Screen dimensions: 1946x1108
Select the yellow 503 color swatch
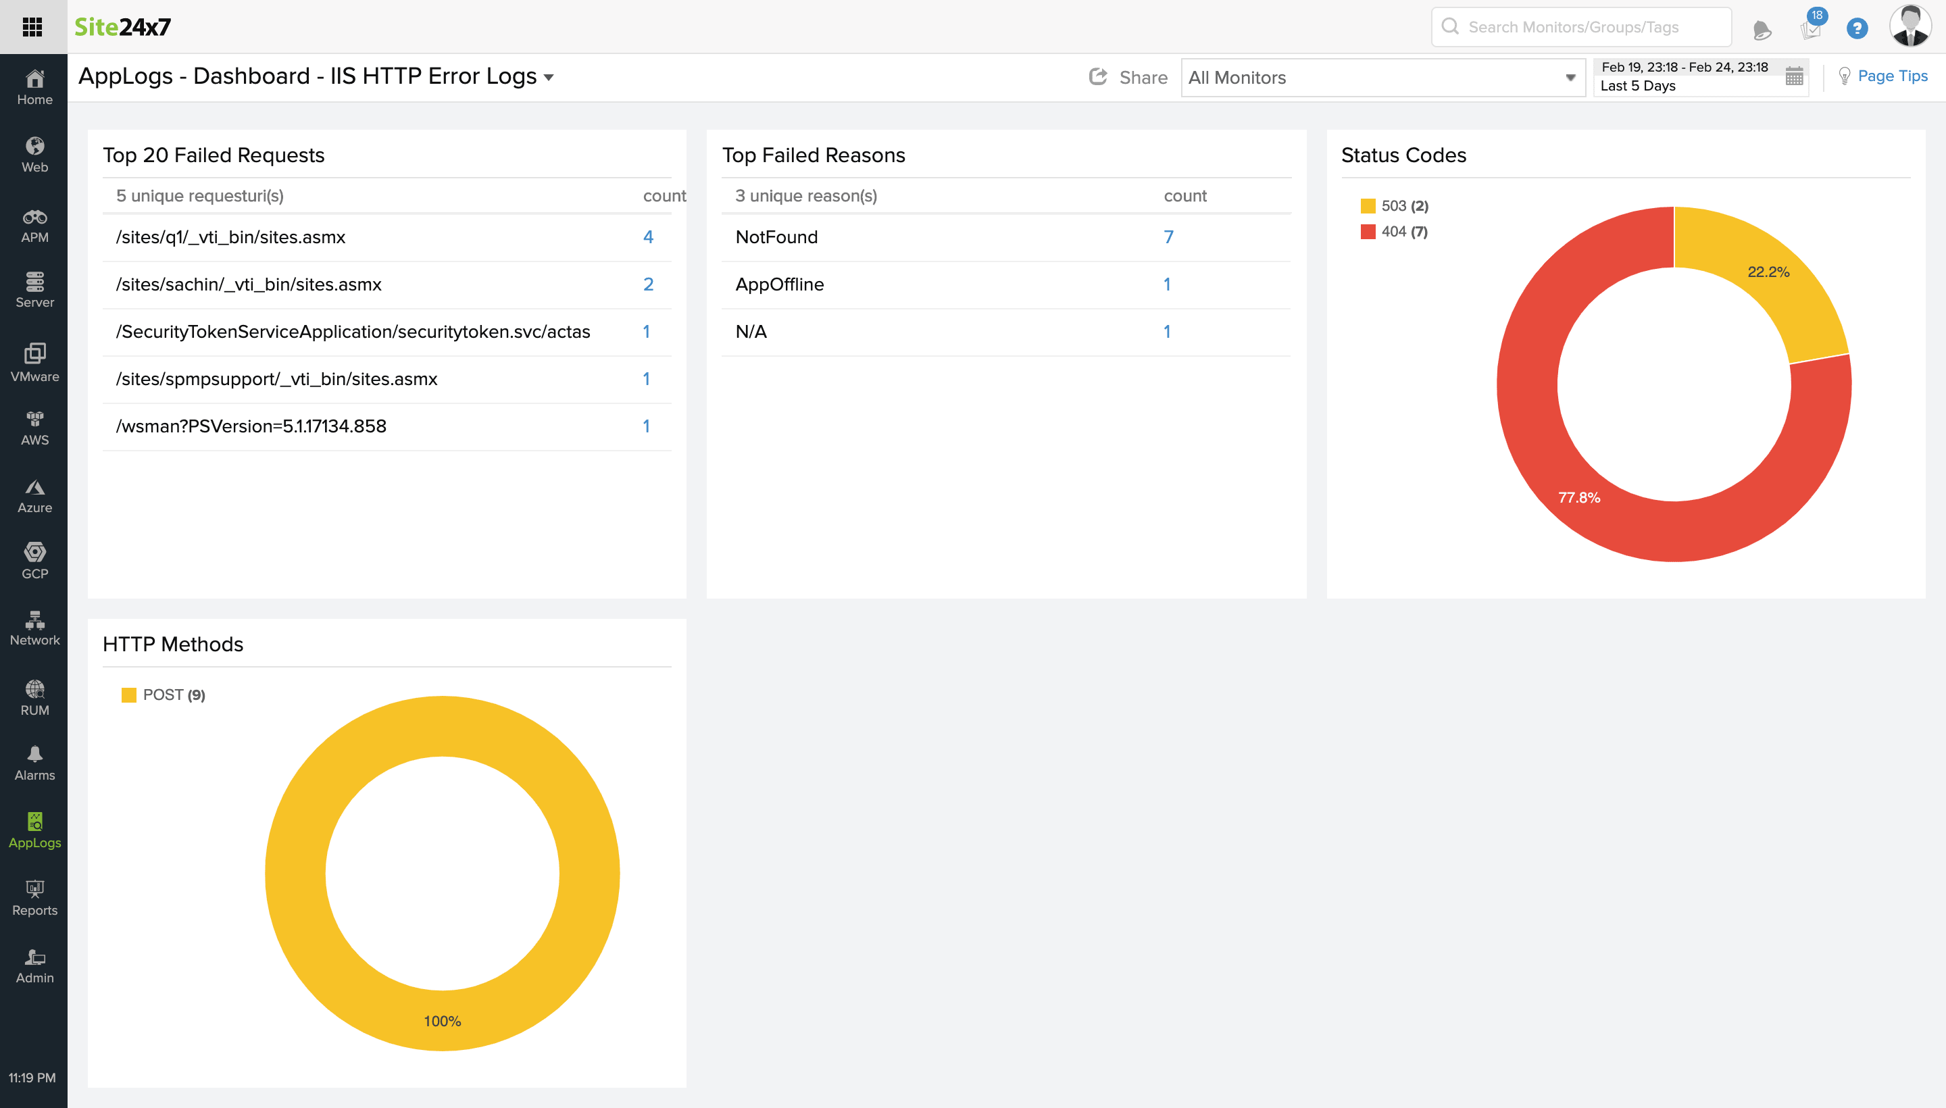click(1366, 205)
